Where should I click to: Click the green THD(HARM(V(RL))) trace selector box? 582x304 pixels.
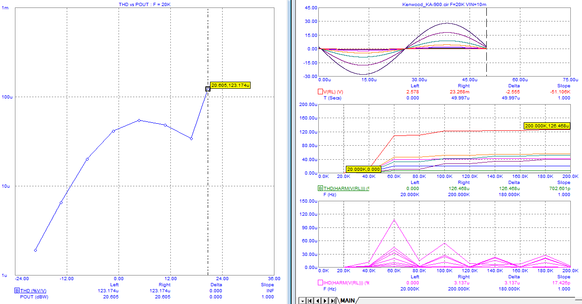point(320,189)
